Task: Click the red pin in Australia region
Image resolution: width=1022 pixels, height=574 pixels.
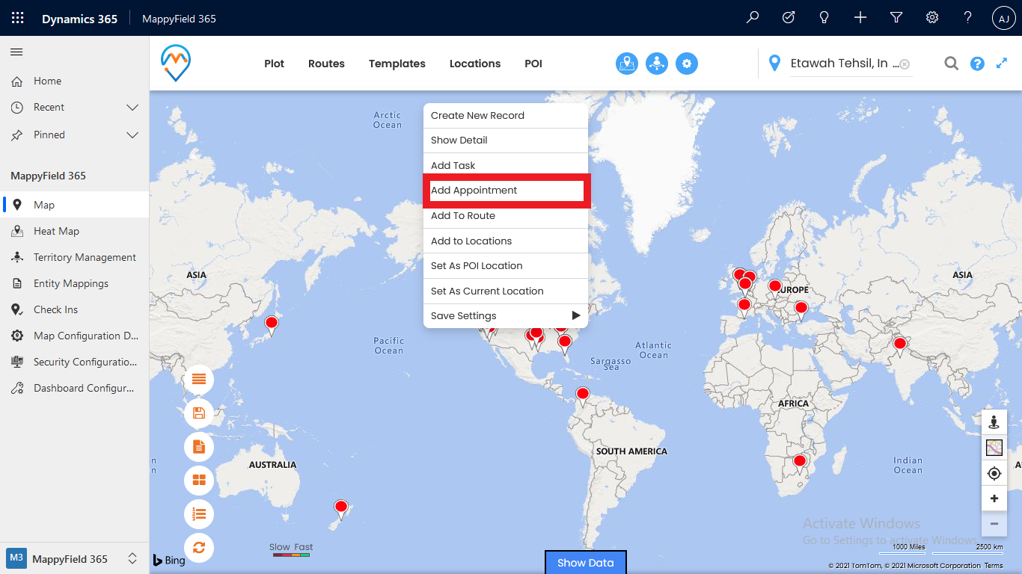Action: click(341, 510)
